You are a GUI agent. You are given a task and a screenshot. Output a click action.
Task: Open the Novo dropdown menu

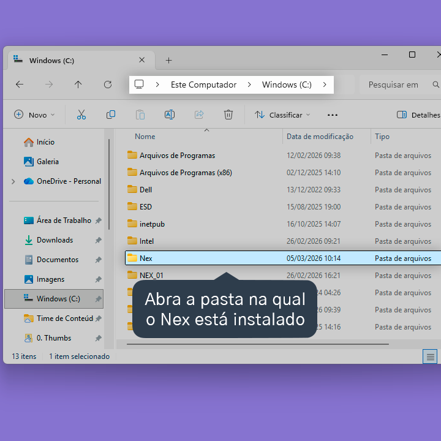(x=34, y=115)
